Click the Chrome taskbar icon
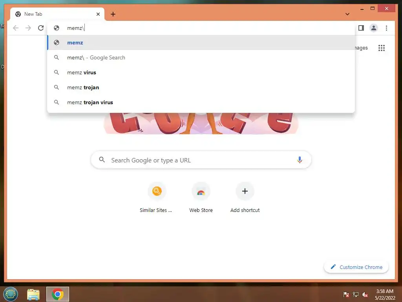Viewport: 402px width, 302px height. [x=58, y=294]
